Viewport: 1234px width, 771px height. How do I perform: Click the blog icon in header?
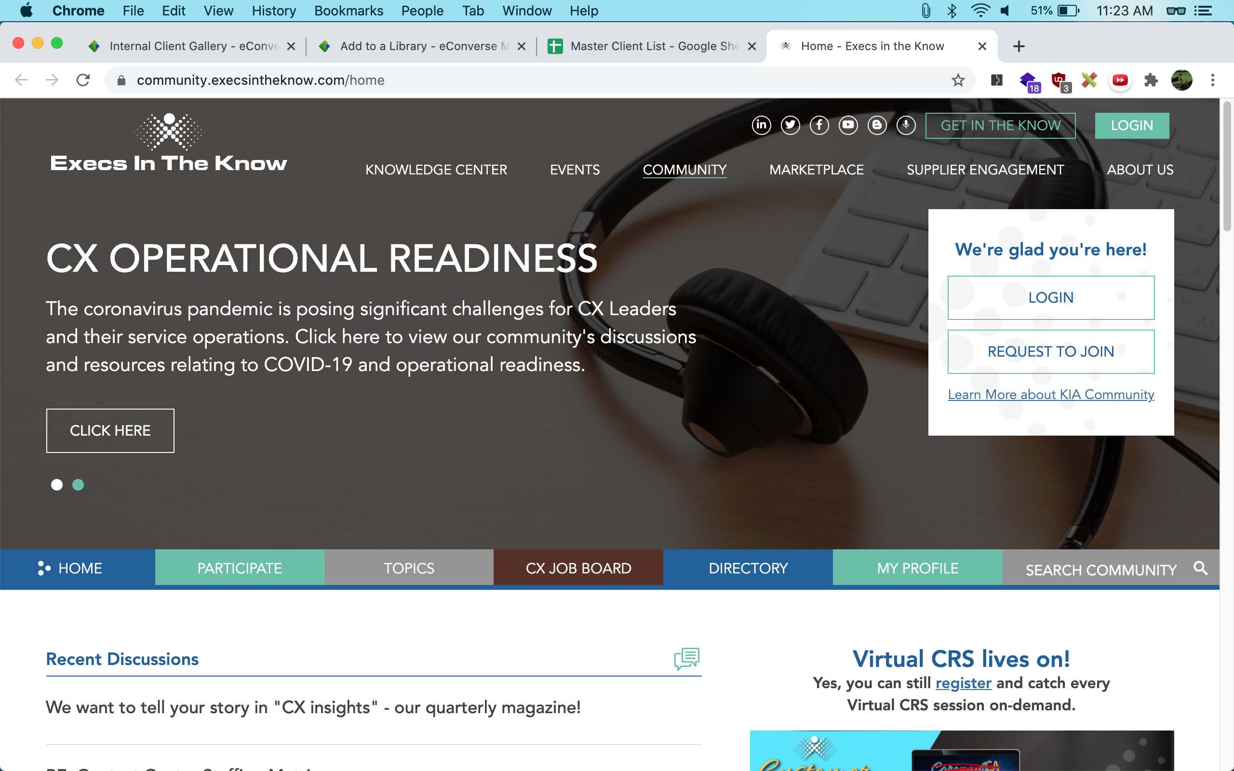[877, 125]
